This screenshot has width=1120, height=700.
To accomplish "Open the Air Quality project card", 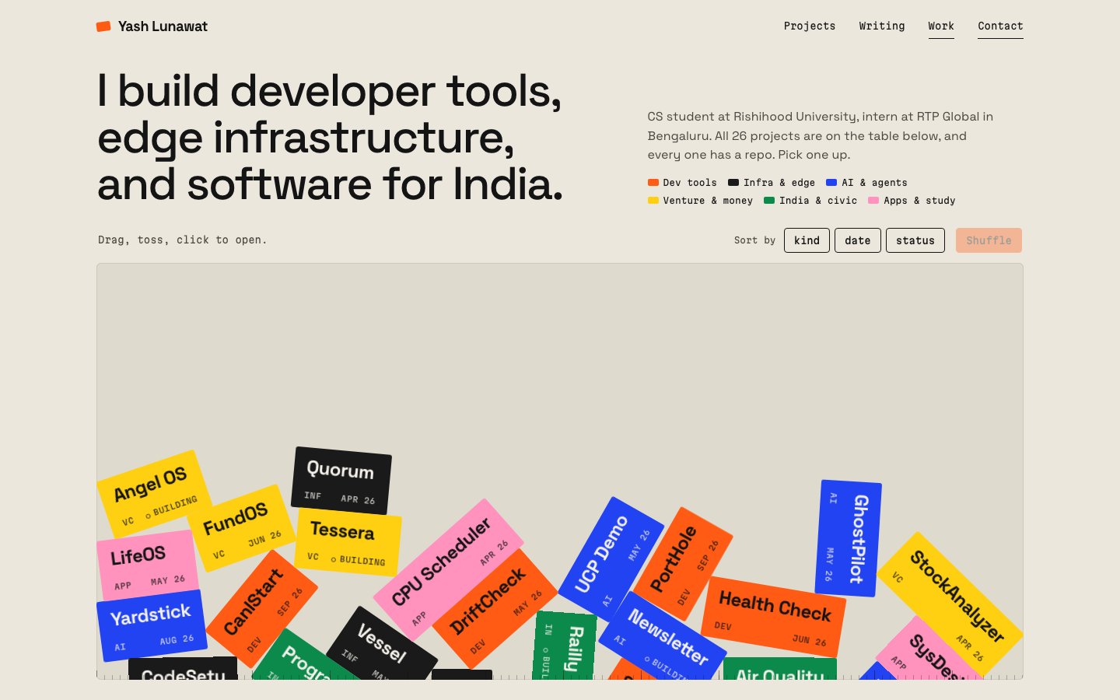I will (x=780, y=669).
